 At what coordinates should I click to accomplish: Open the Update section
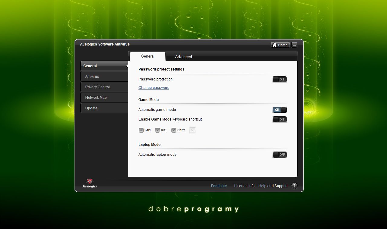(x=104, y=108)
